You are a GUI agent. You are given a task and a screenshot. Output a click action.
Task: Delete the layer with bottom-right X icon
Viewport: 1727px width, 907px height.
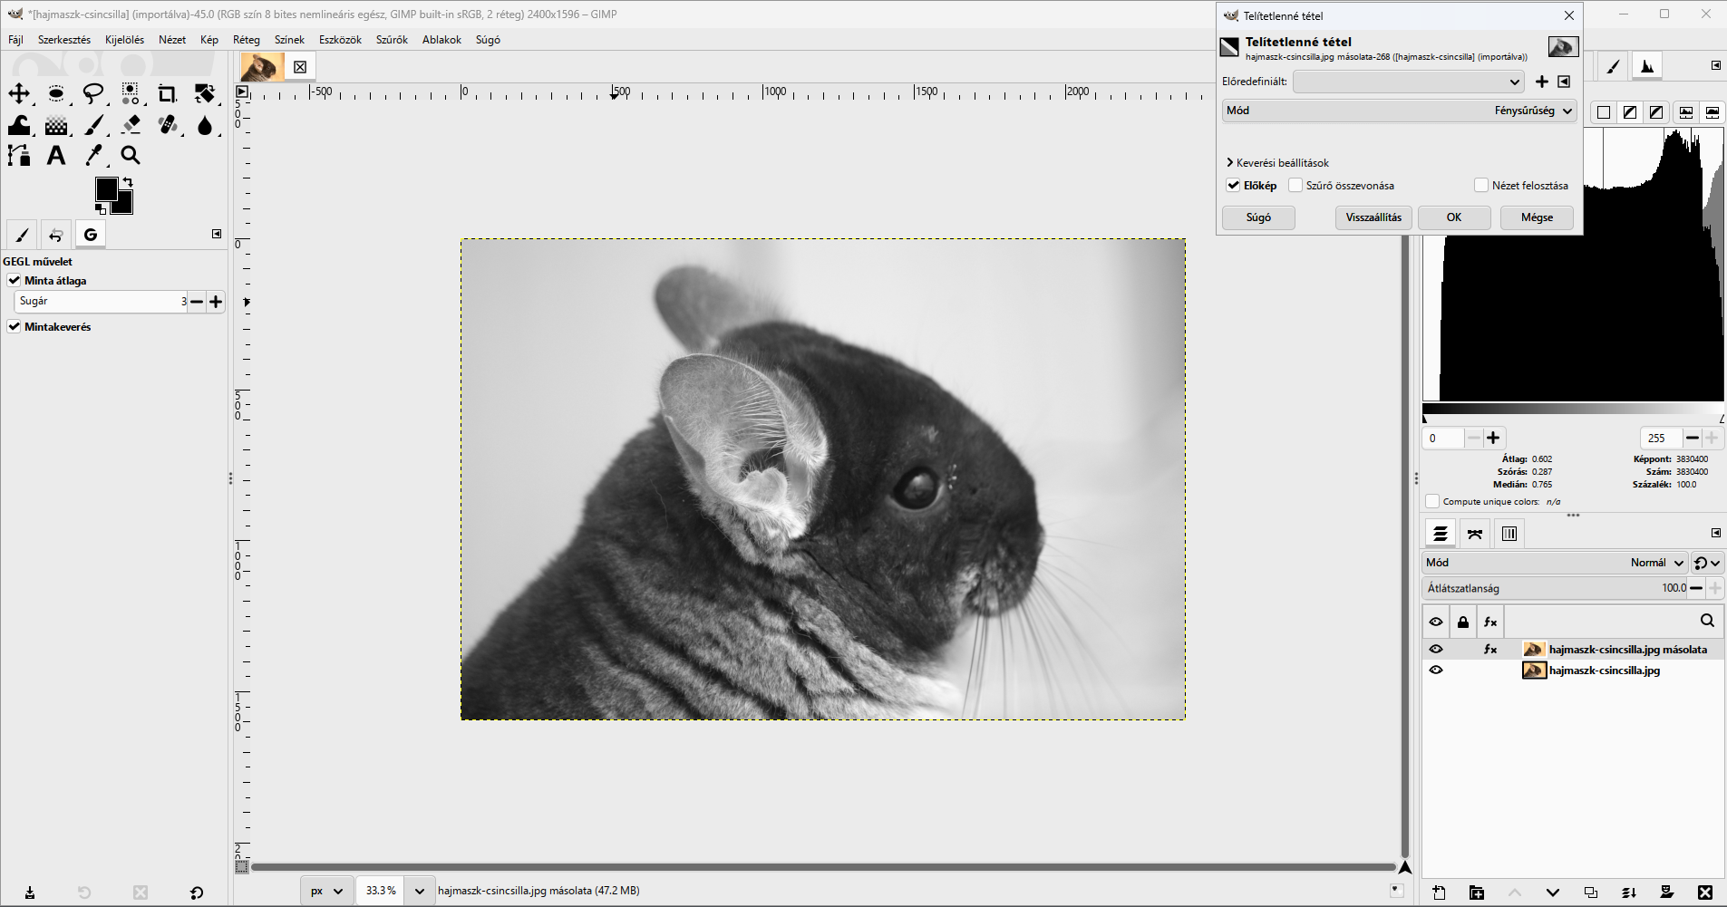[1705, 893]
